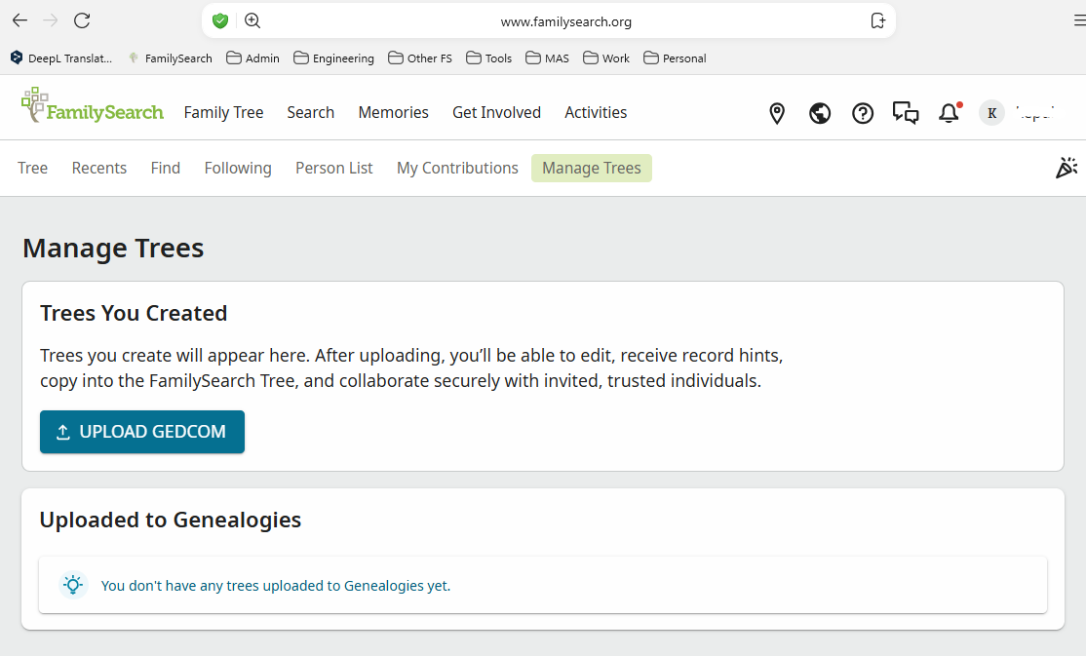Click the globe language icon
Screen dimensions: 1086x656
(820, 113)
